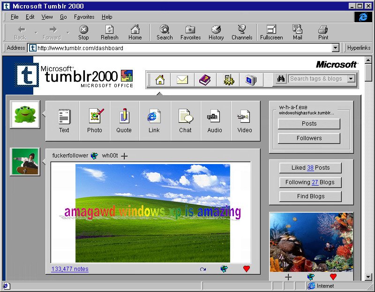Create a new Chat post

pos(185,121)
